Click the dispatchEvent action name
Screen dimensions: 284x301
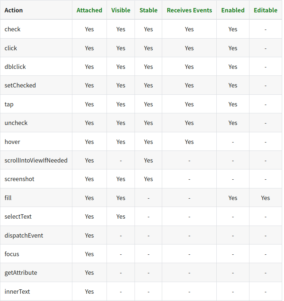tap(24, 235)
